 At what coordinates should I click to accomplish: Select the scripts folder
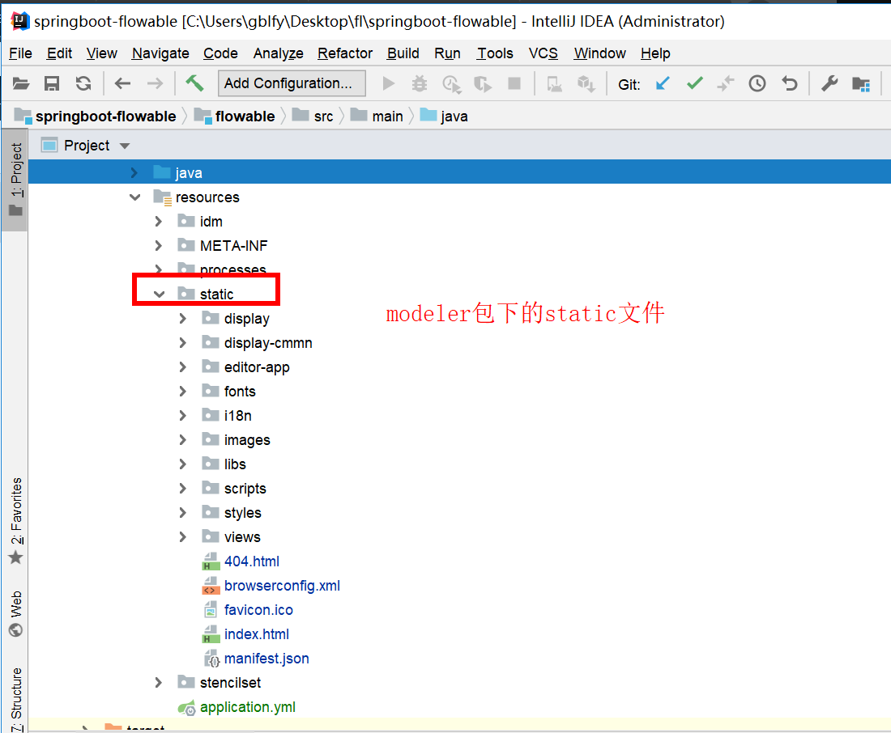(x=245, y=489)
